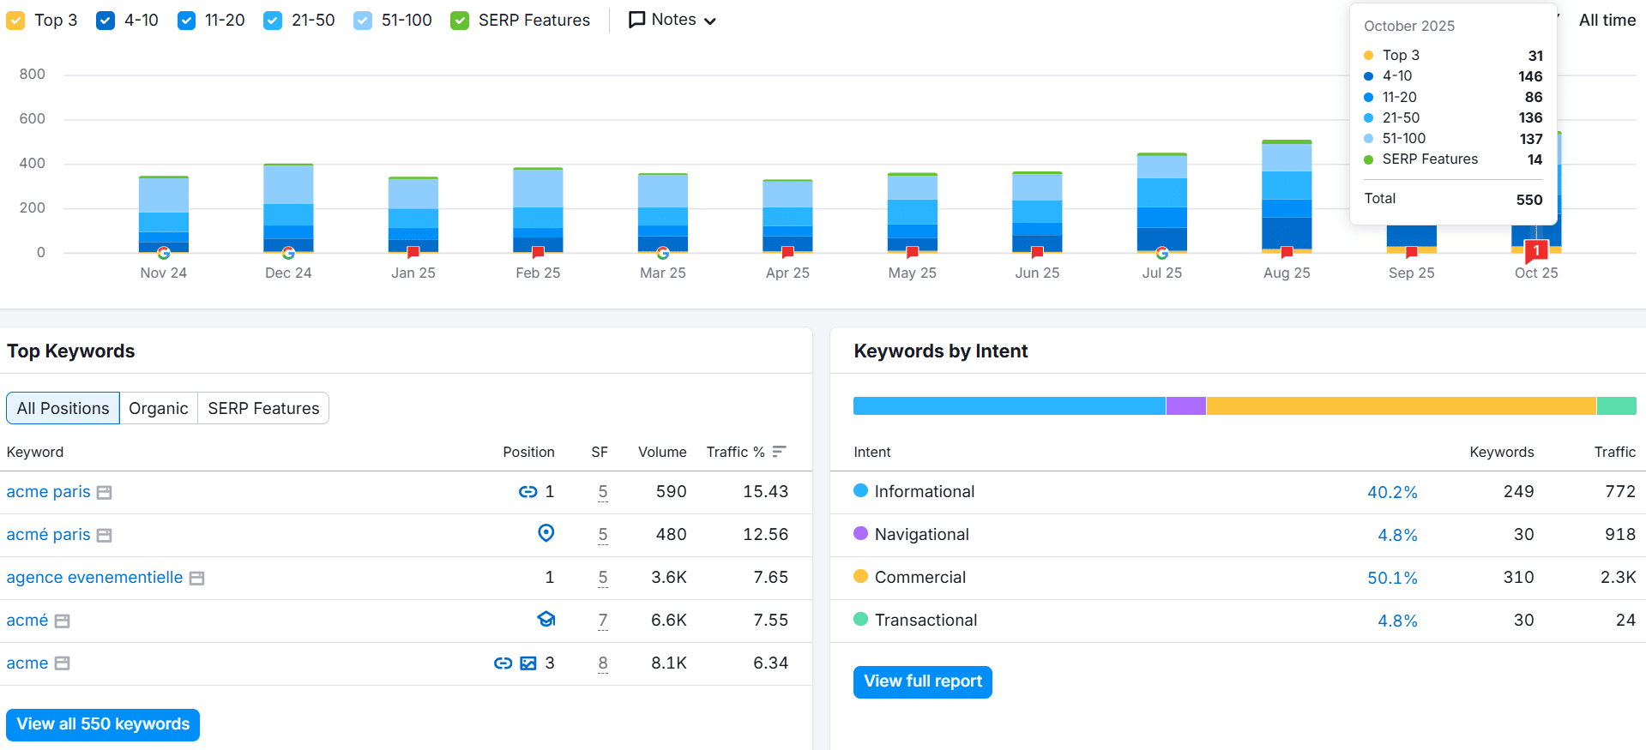Click the SF count 8 in acme row
The height and width of the screenshot is (750, 1646).
603,663
